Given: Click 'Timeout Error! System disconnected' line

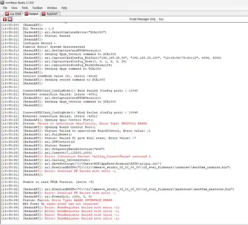Looking at the screenshot, I should point(54,47).
